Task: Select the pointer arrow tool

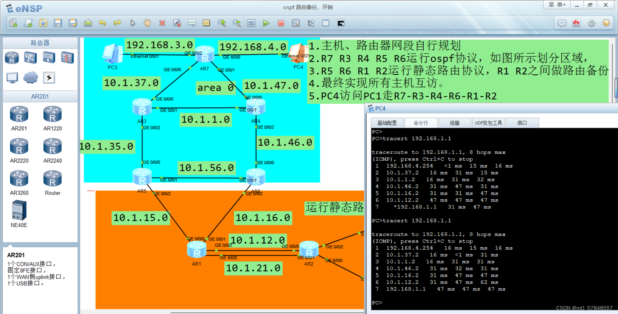Action: point(133,23)
